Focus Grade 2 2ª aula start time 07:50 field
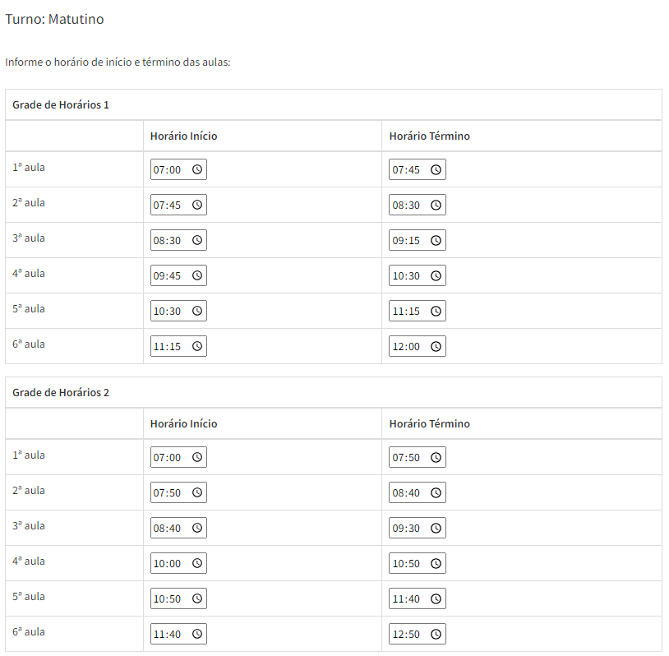This screenshot has height=656, width=669. click(x=178, y=492)
